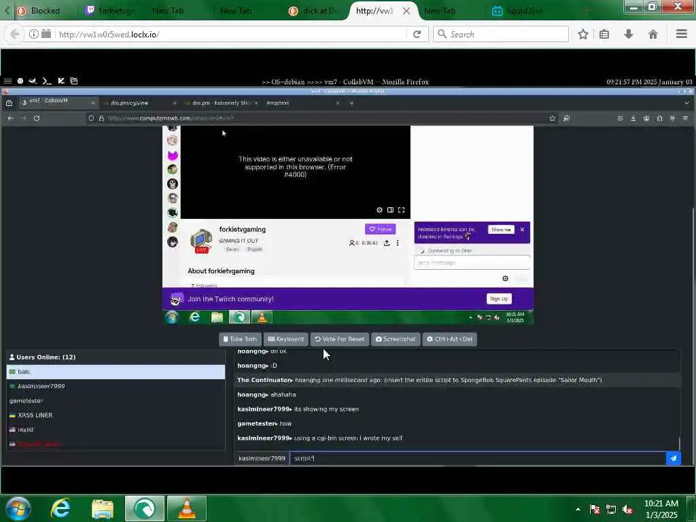Open the stream's three-dot more options
The width and height of the screenshot is (696, 522).
point(398,243)
